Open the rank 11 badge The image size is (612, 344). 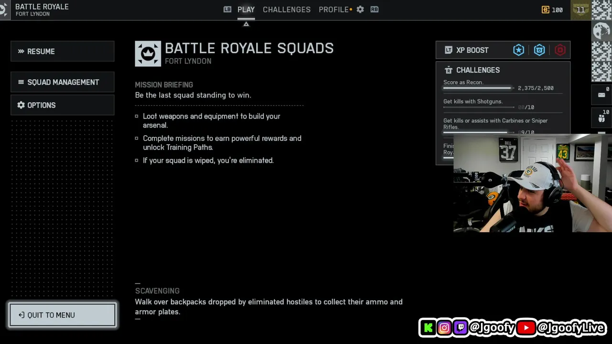click(x=580, y=10)
